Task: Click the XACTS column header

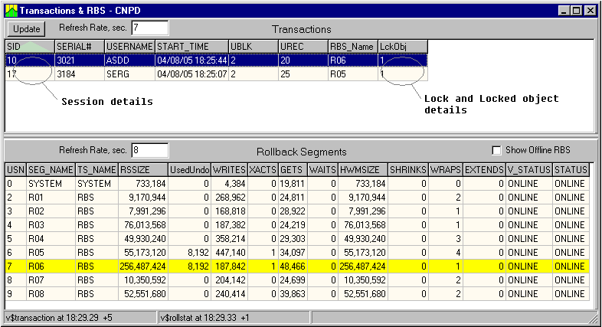Action: [263, 170]
